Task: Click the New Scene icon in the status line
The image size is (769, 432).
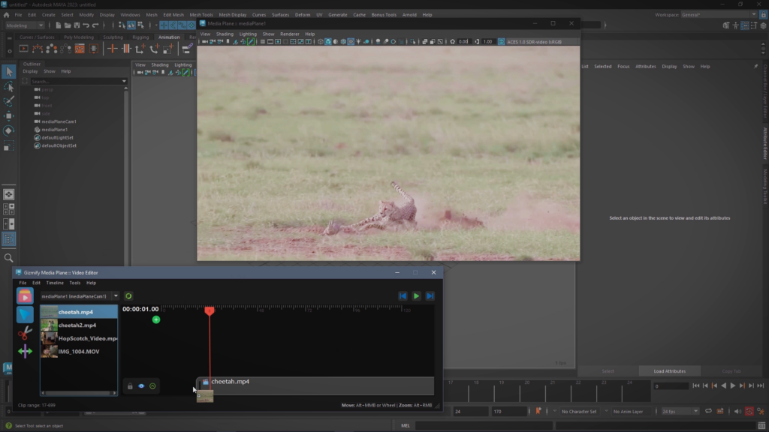Action: point(58,25)
